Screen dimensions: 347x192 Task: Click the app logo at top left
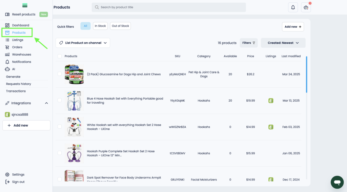click(24, 5)
